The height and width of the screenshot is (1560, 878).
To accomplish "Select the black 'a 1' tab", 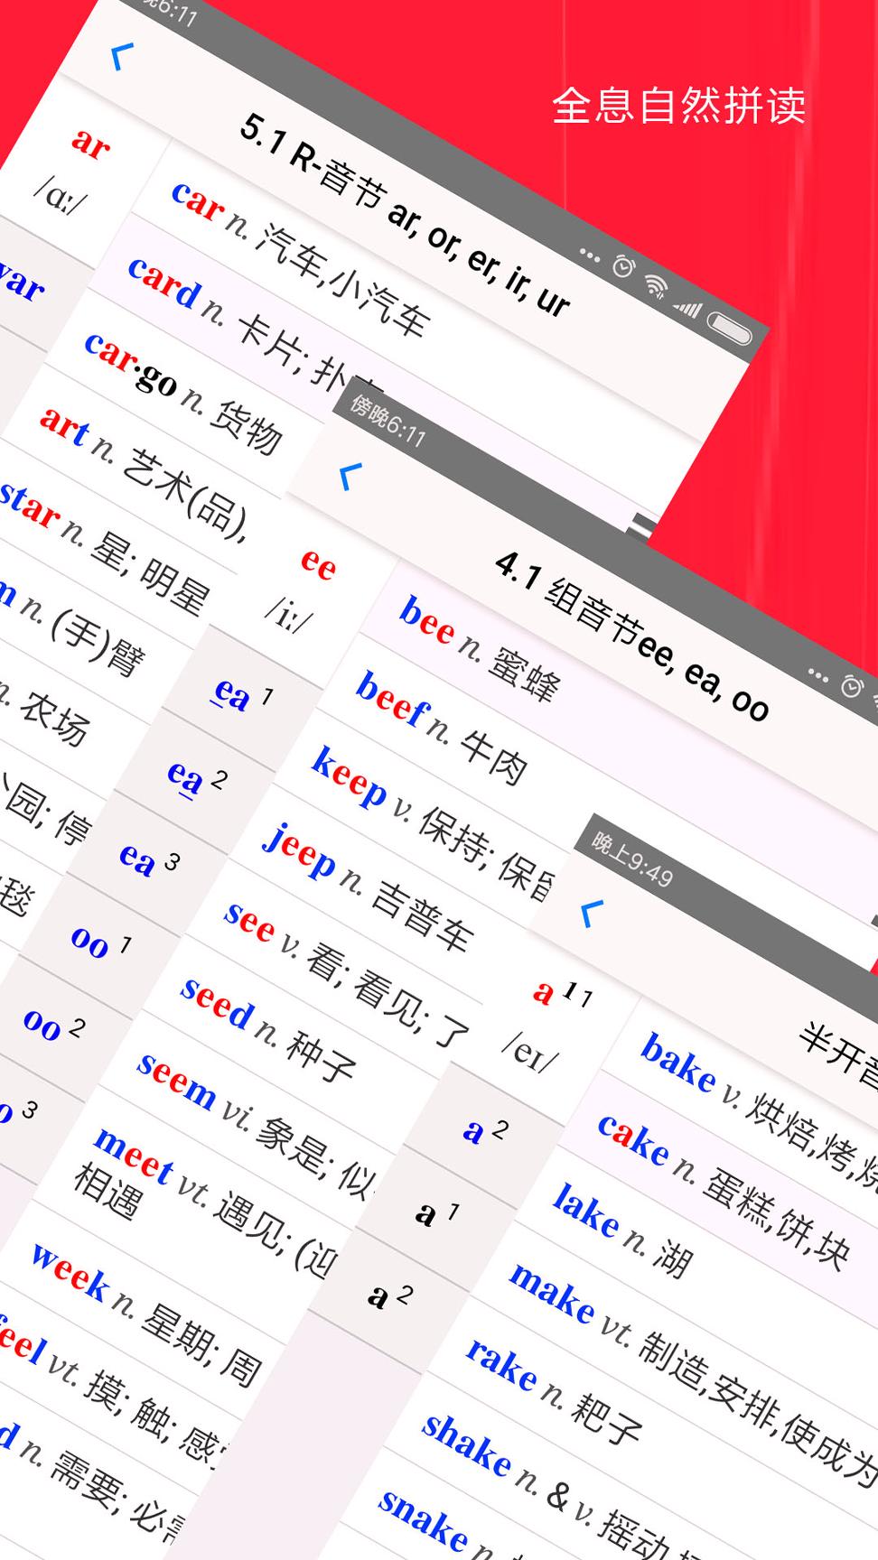I will (x=438, y=1212).
